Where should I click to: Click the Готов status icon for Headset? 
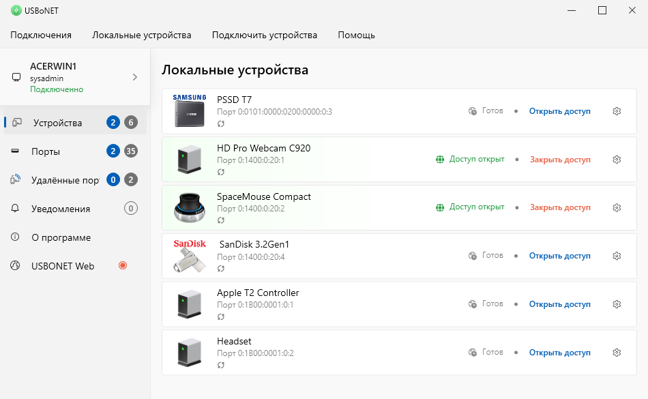473,353
